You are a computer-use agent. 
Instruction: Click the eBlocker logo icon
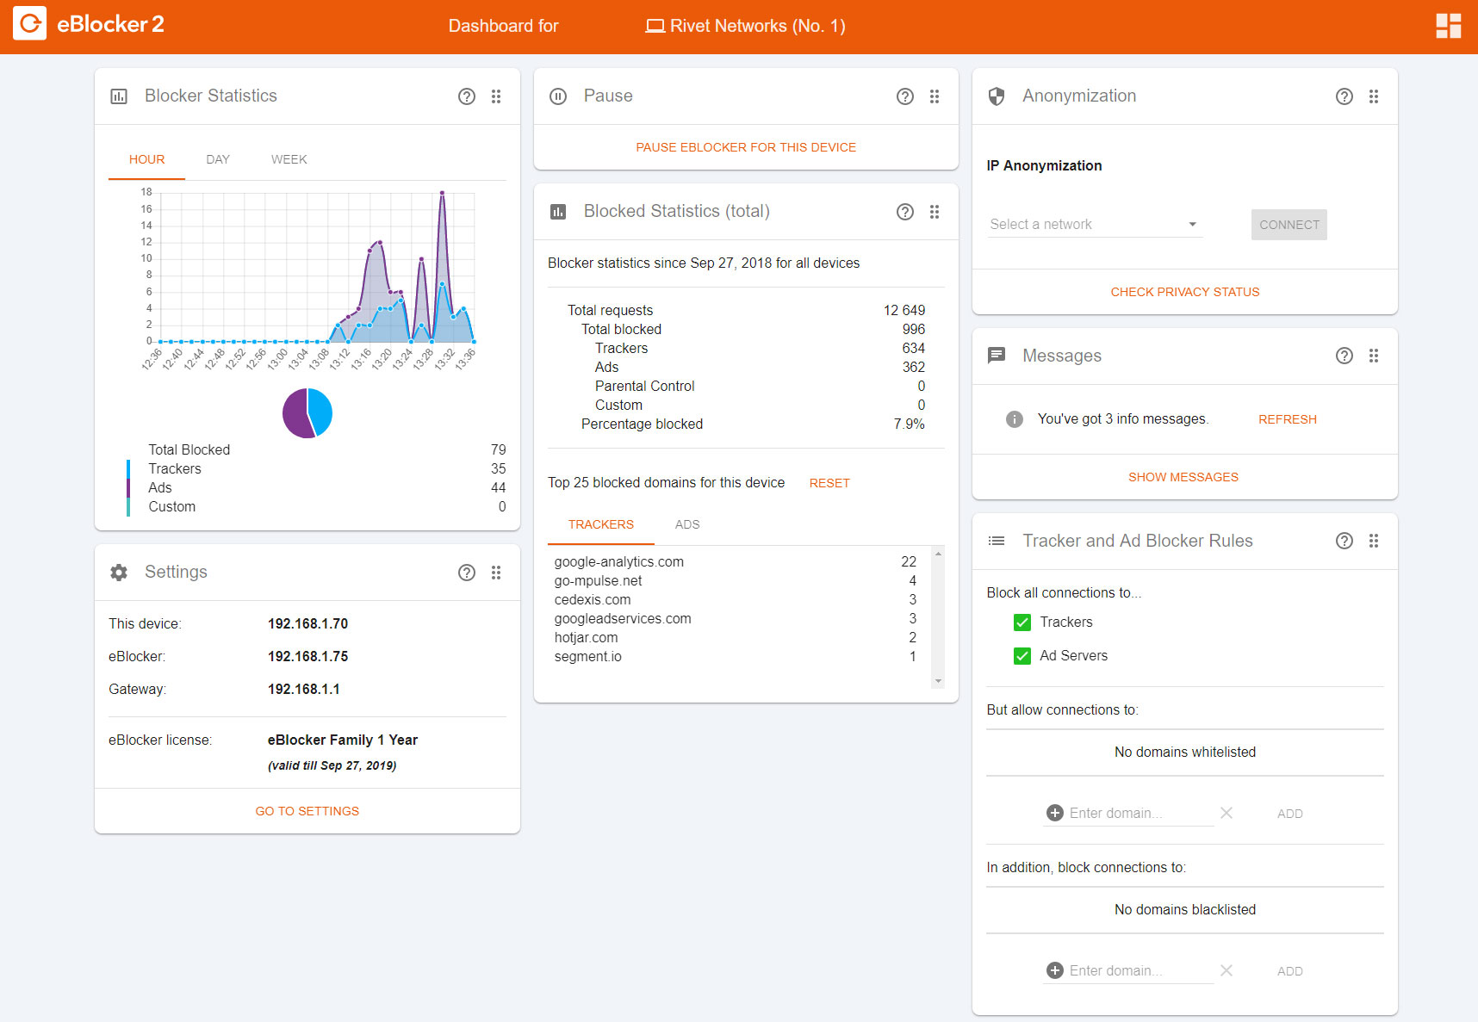tap(30, 23)
